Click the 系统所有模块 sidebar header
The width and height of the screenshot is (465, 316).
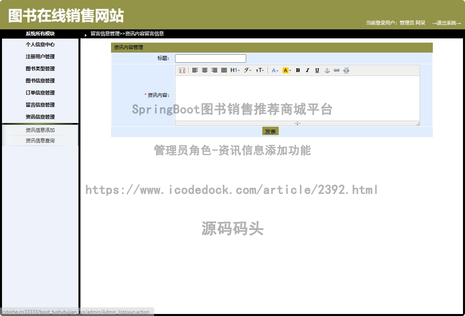[40, 34]
